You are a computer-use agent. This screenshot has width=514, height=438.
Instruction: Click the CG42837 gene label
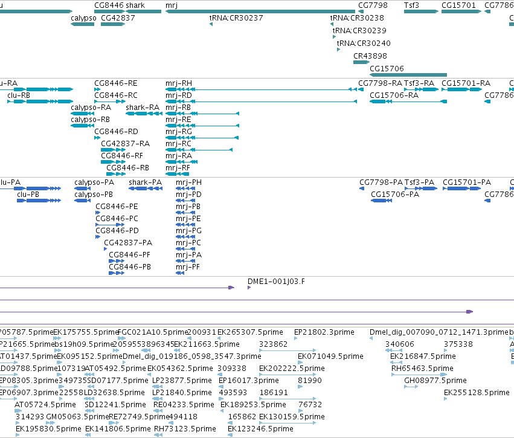tap(118, 18)
